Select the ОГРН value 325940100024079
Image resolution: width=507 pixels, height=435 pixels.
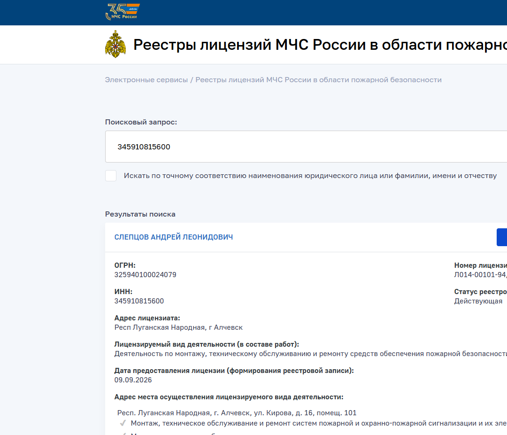[145, 275]
